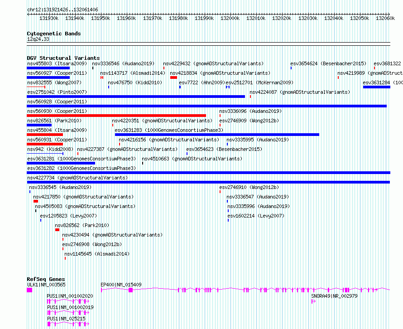
Task: Open PUS1|NM_025215 transcript label
Action: tap(66, 319)
